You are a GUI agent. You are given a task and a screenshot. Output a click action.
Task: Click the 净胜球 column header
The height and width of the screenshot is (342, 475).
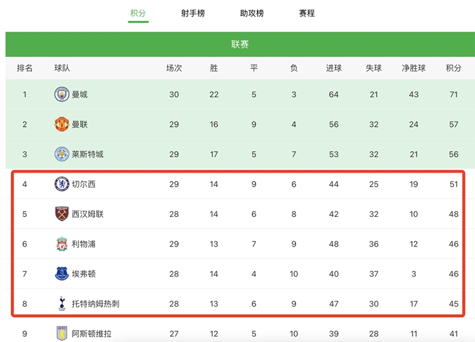click(x=414, y=68)
